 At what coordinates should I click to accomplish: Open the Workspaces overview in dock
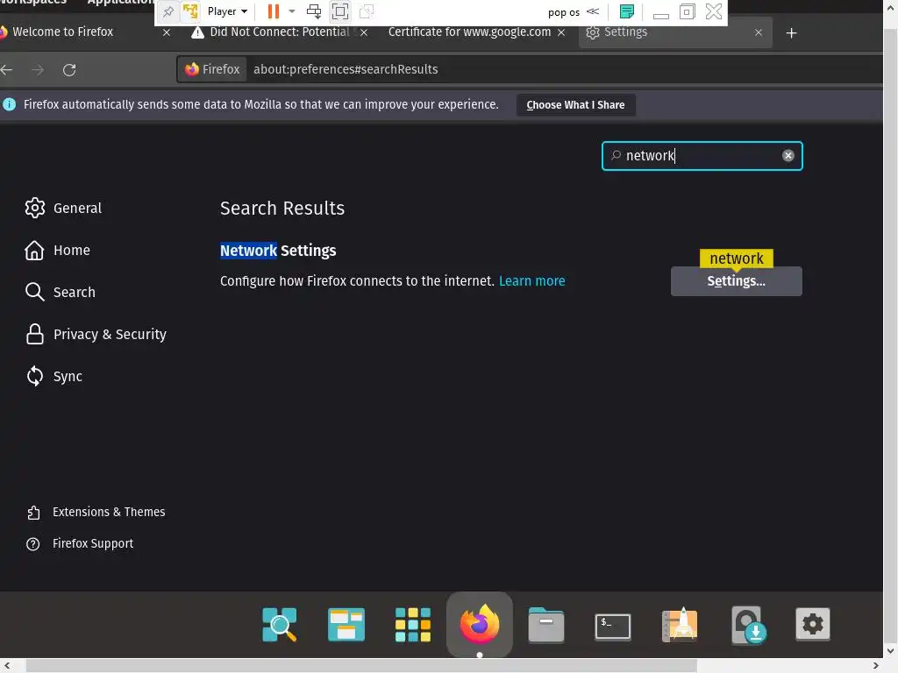[346, 624]
